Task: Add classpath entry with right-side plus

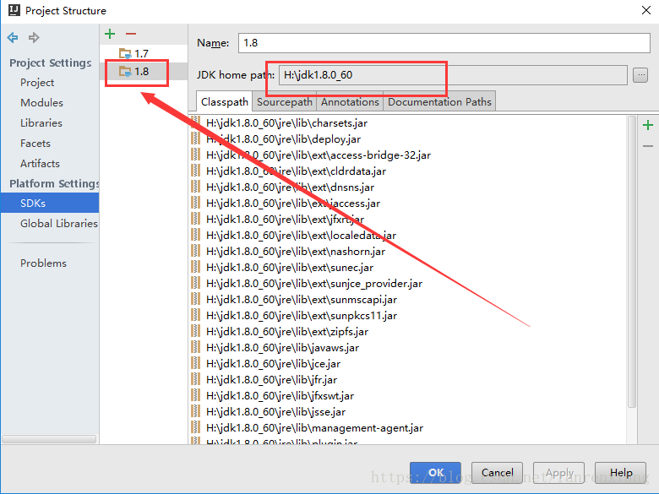Action: click(648, 125)
